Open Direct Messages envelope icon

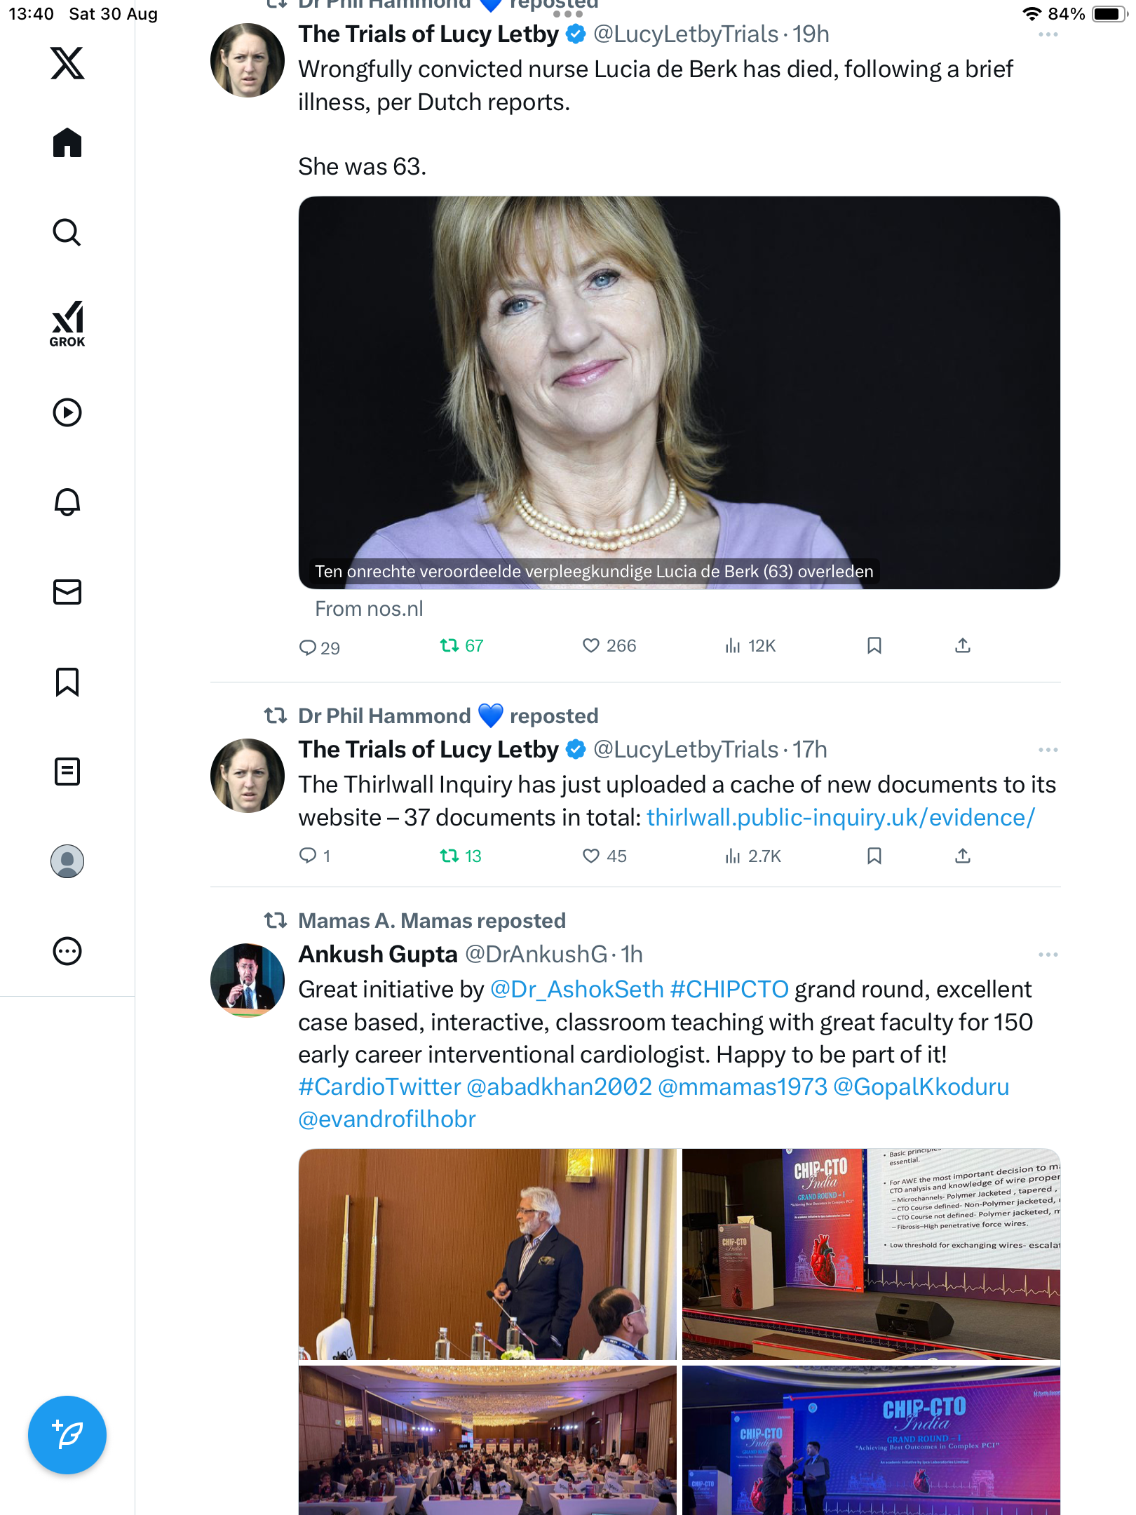pyautogui.click(x=67, y=591)
